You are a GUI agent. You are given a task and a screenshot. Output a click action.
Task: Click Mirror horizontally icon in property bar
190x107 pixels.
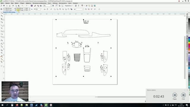click(45, 9)
